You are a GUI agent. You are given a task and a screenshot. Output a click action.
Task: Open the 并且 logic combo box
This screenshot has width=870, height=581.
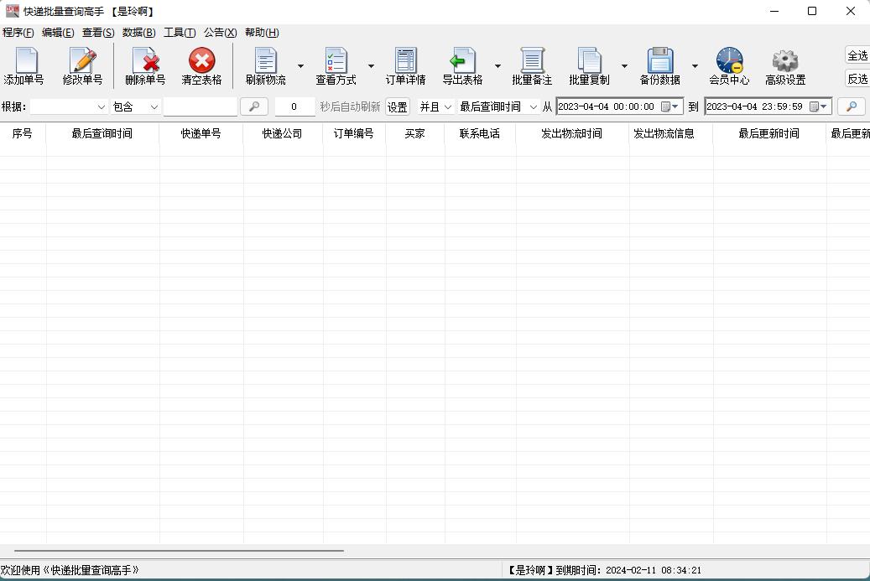click(435, 107)
